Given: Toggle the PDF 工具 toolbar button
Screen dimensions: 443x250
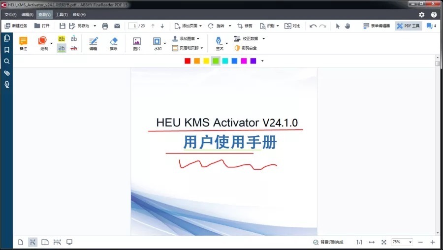Looking at the screenshot, I should (x=409, y=26).
